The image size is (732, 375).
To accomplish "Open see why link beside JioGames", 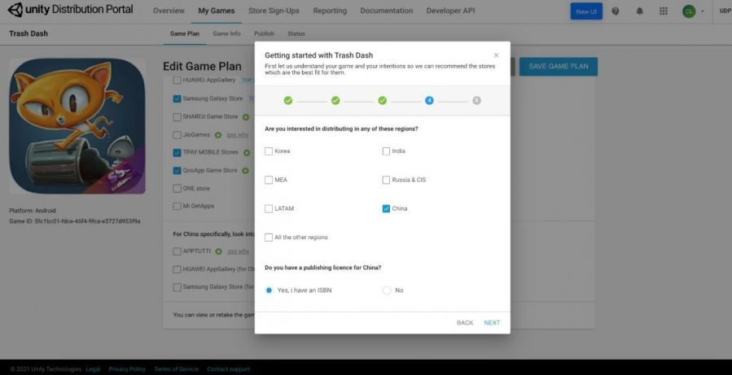I will click(x=238, y=135).
